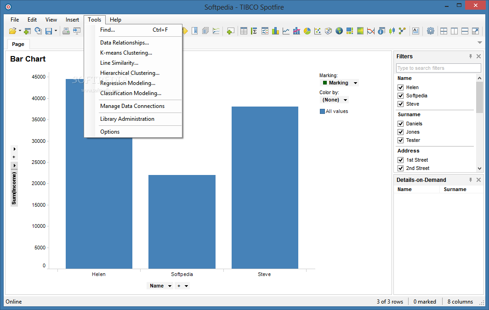Toggle the 1st Street address checkbox
The width and height of the screenshot is (489, 310).
pyautogui.click(x=401, y=160)
